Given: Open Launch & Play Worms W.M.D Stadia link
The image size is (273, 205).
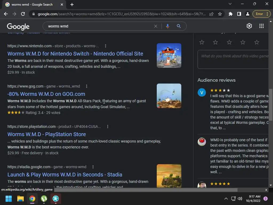Looking at the screenshot, I should click(65, 175).
